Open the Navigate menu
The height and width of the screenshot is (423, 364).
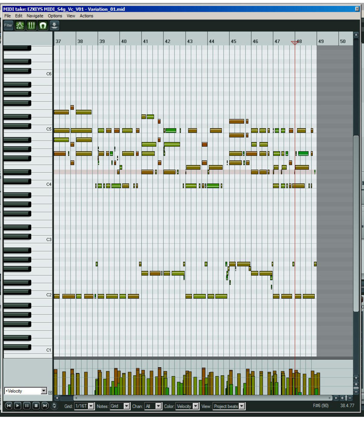coord(35,16)
